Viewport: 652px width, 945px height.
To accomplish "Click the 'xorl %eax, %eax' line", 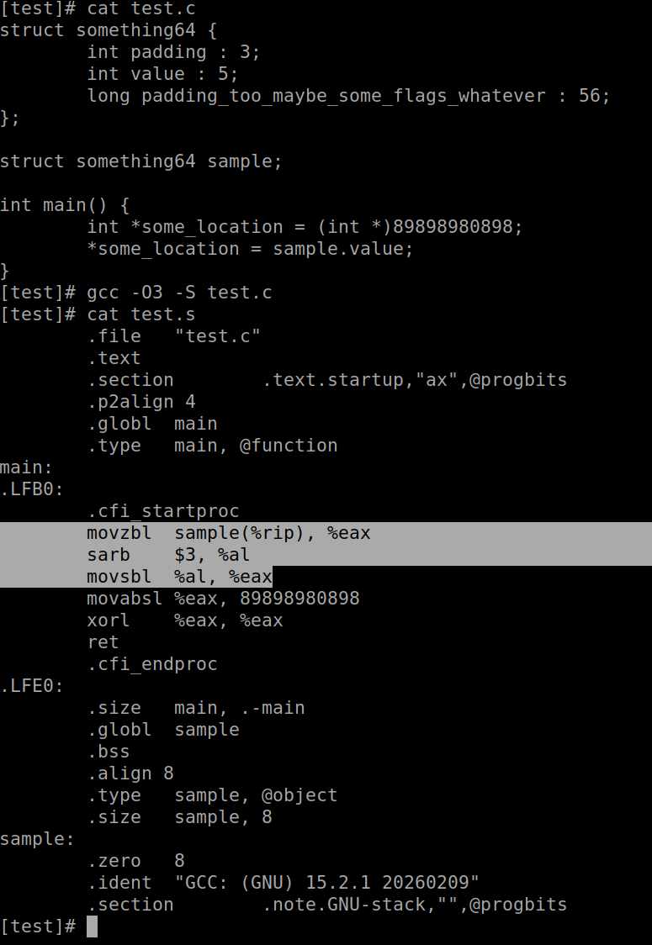I will pos(184,620).
